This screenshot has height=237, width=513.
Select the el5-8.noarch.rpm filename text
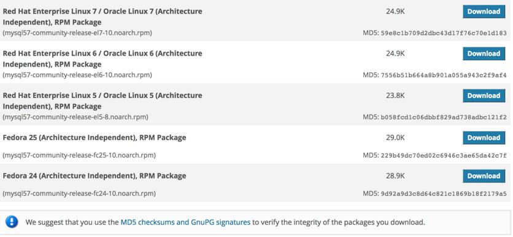(75, 117)
